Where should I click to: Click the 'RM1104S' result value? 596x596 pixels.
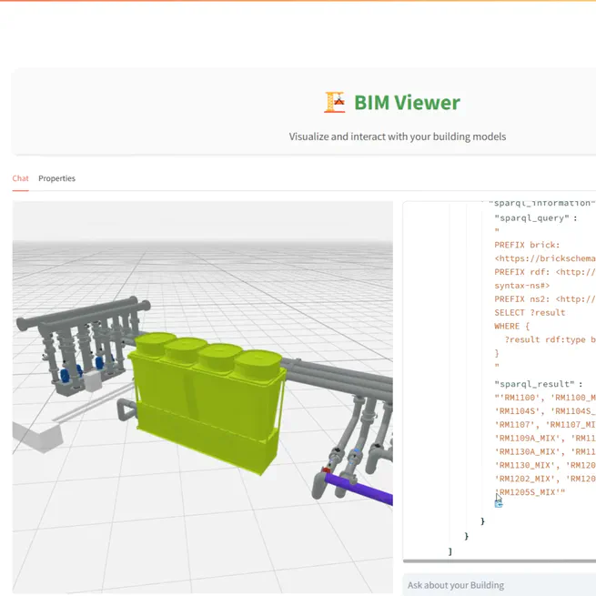click(520, 411)
